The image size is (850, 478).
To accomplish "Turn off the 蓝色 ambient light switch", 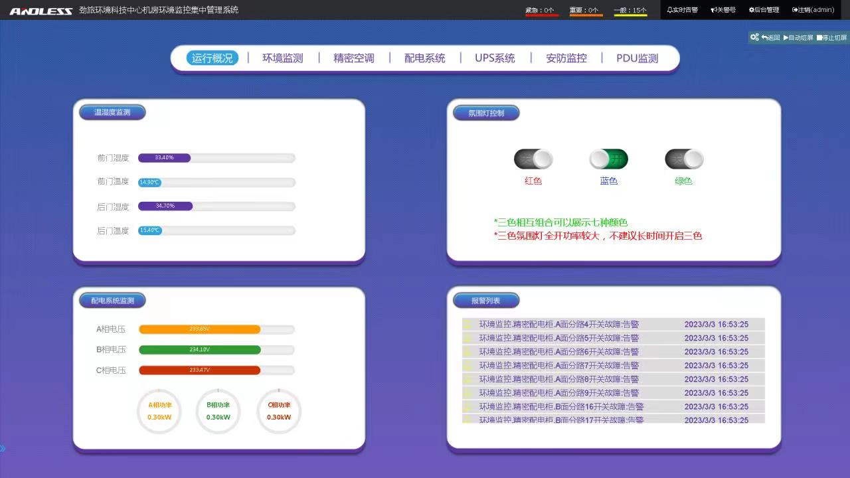I will point(608,159).
